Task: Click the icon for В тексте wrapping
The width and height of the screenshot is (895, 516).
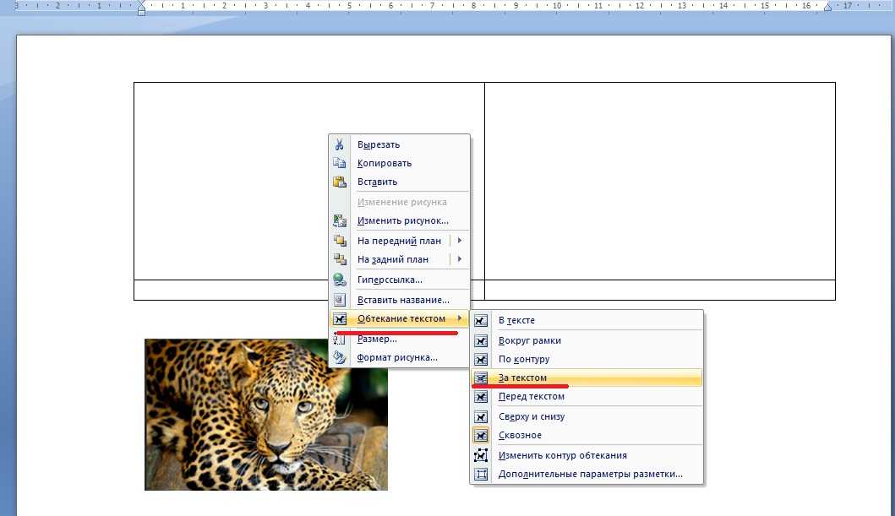Action: click(481, 320)
